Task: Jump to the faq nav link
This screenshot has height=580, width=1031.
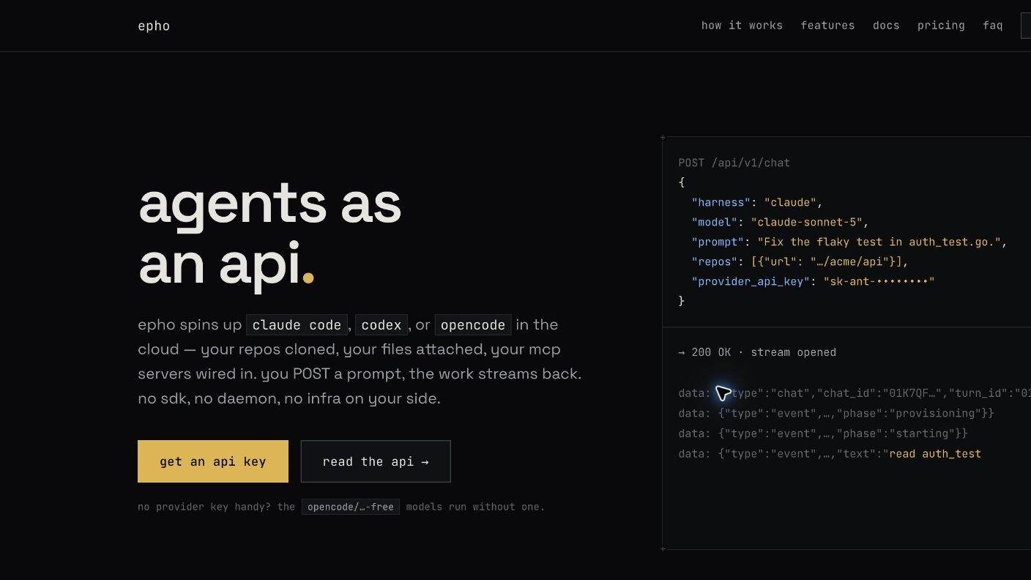Action: pyautogui.click(x=993, y=26)
